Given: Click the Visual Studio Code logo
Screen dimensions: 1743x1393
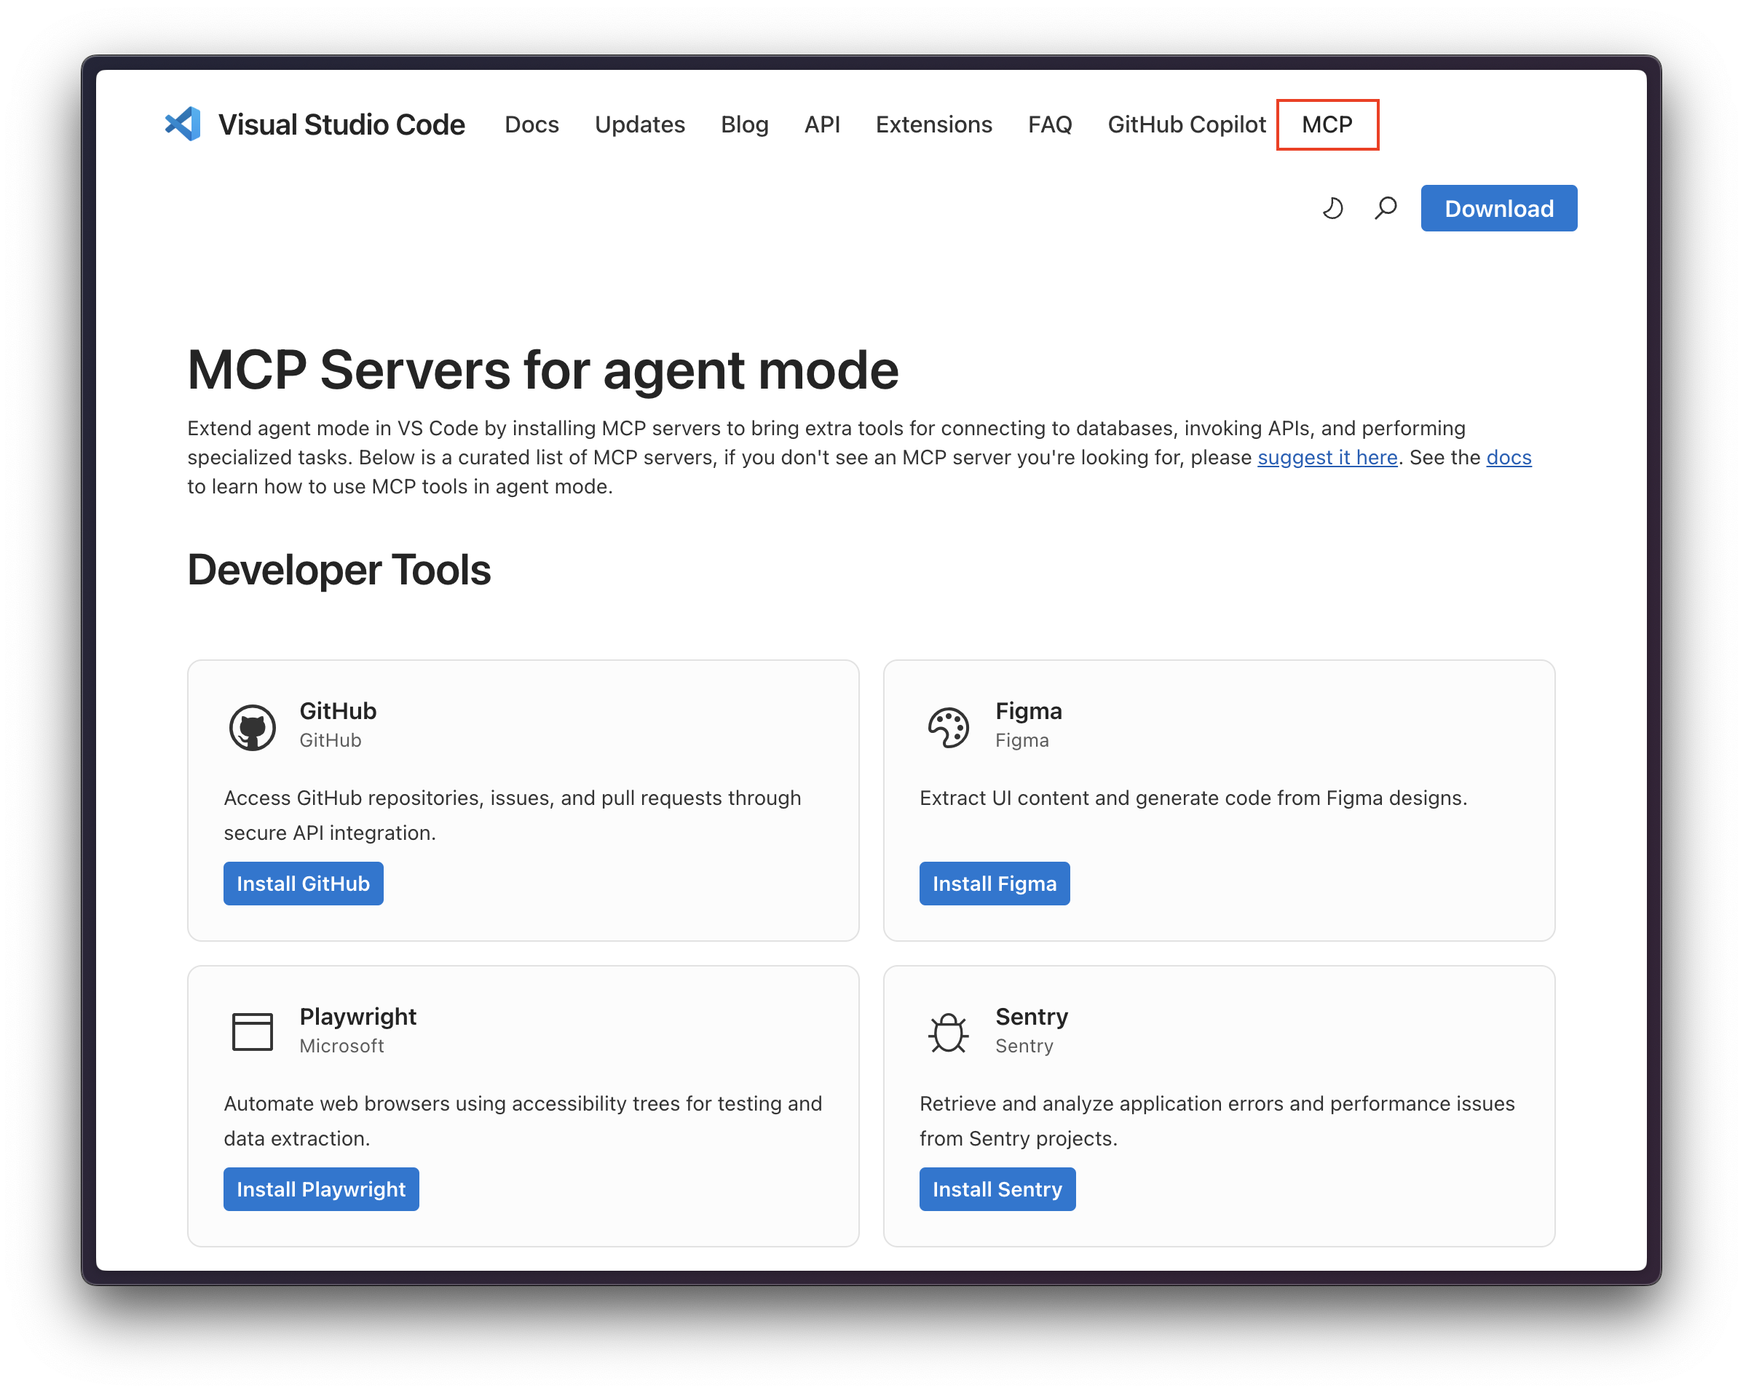Looking at the screenshot, I should 182,124.
